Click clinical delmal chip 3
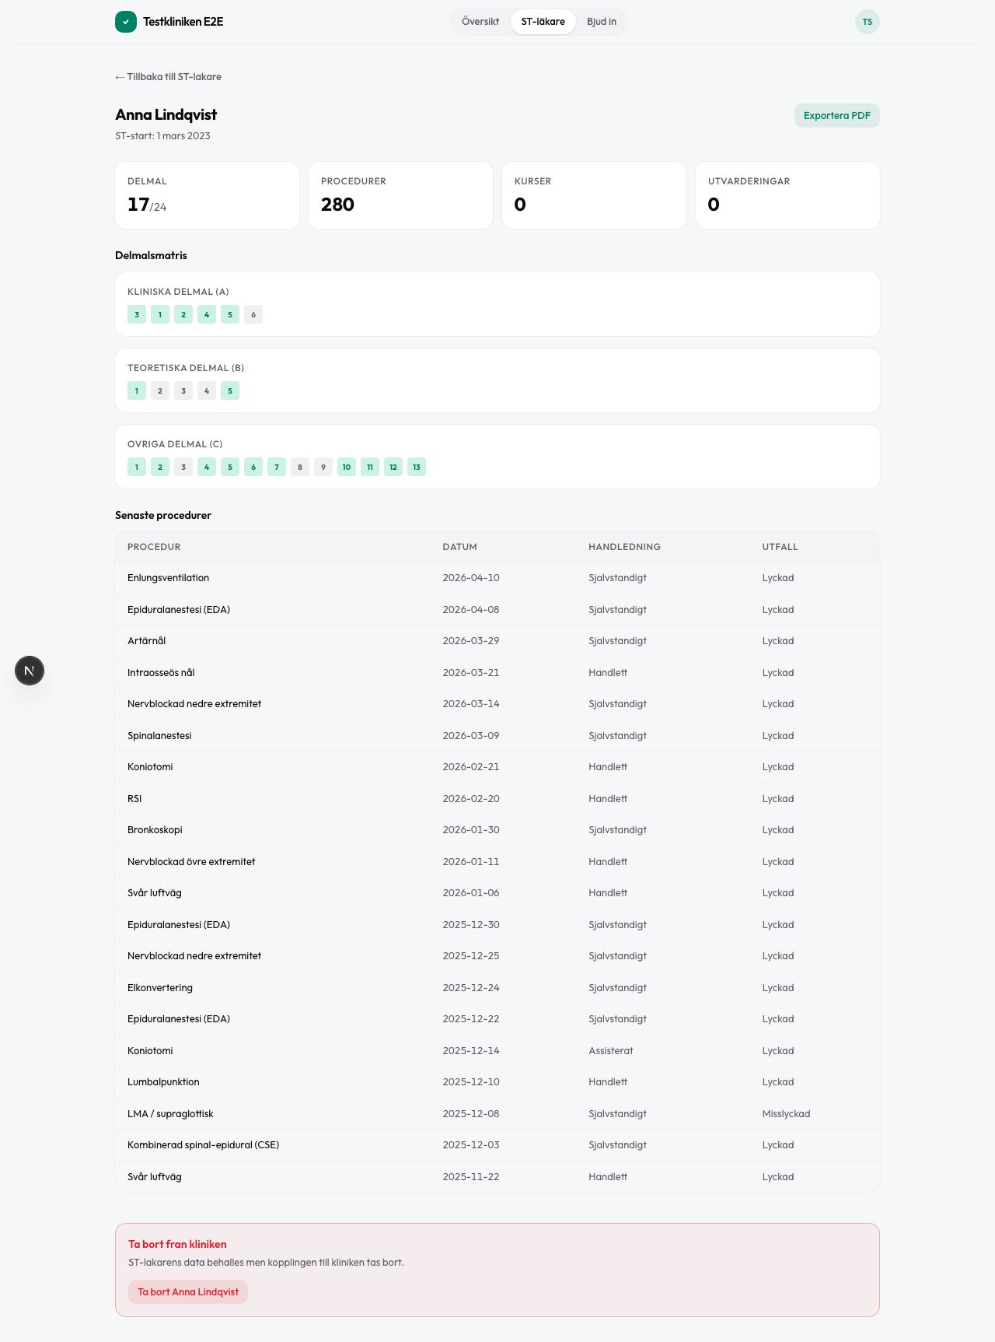995x1342 pixels. coord(137,315)
